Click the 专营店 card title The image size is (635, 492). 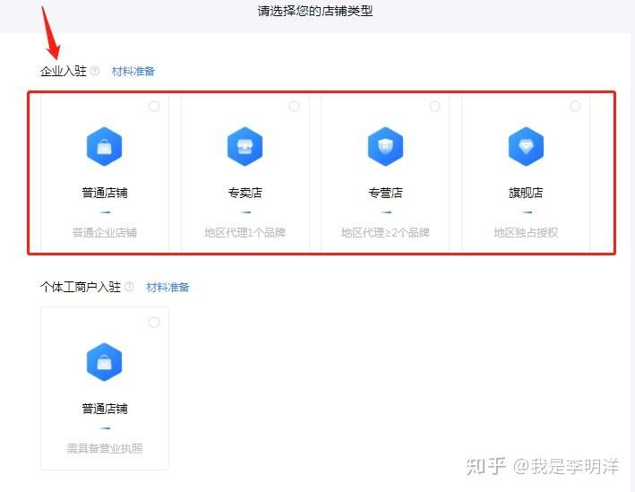(385, 193)
